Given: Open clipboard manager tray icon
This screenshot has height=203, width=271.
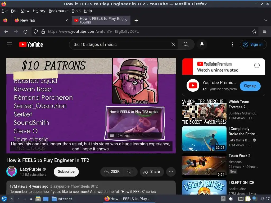Looking at the screenshot, I should click(248, 199).
